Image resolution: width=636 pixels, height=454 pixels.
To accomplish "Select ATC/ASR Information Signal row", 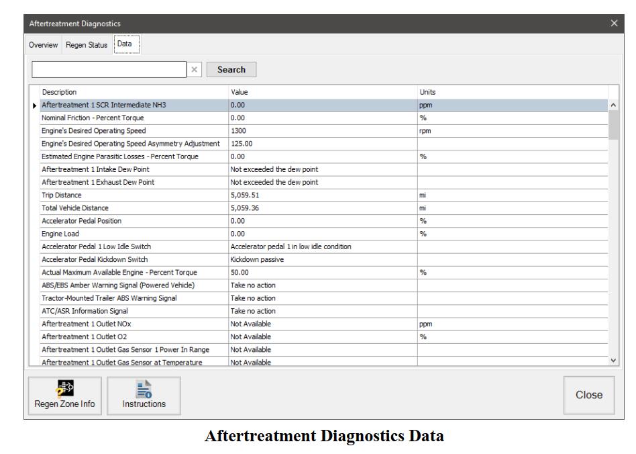I will 323,311.
